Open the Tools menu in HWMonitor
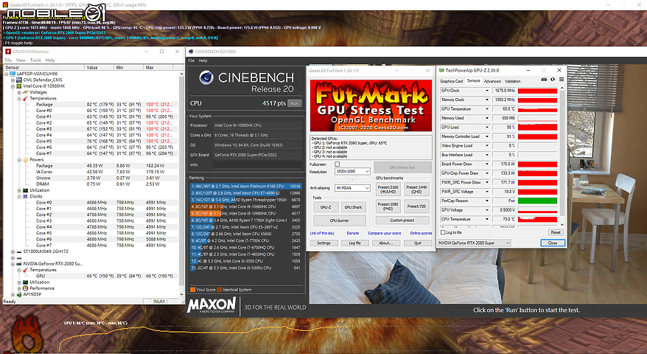 (x=35, y=60)
